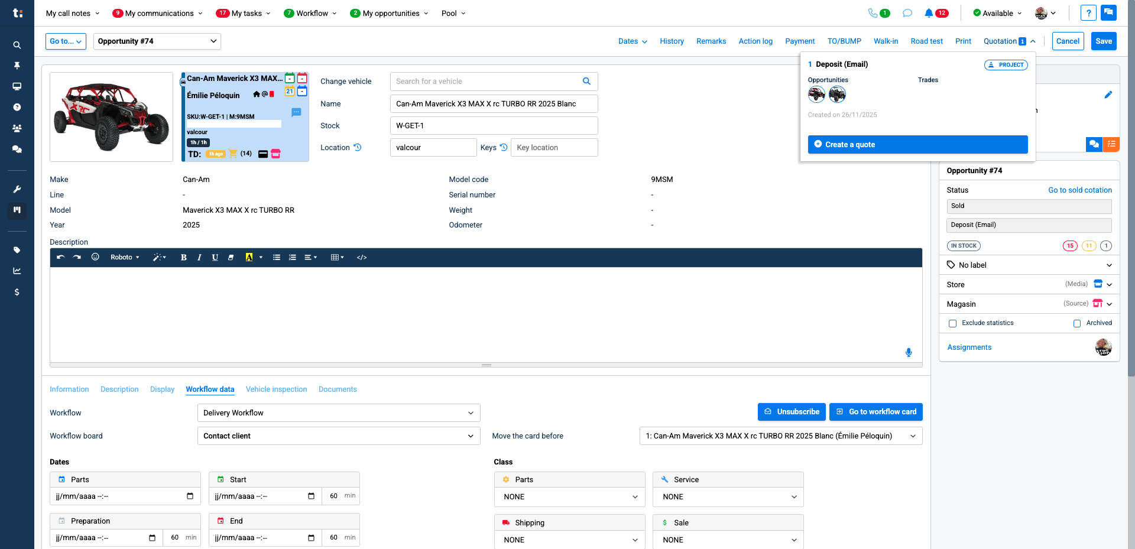Open the phone calls icon in header
The width and height of the screenshot is (1135, 549).
(873, 13)
